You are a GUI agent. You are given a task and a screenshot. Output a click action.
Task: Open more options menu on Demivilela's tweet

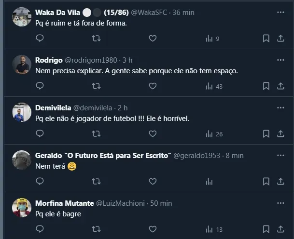tap(280, 107)
